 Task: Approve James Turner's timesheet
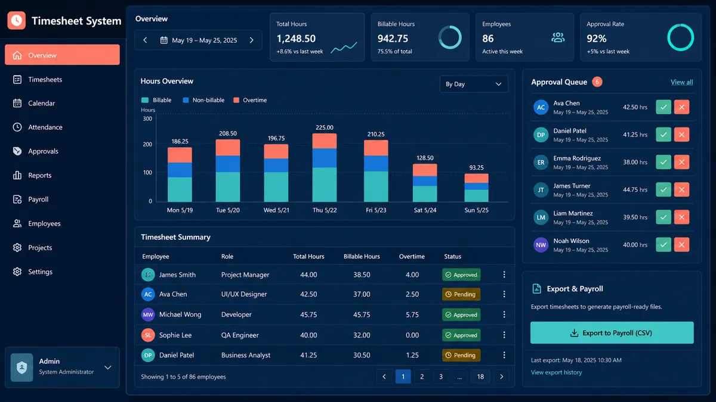[x=663, y=190]
